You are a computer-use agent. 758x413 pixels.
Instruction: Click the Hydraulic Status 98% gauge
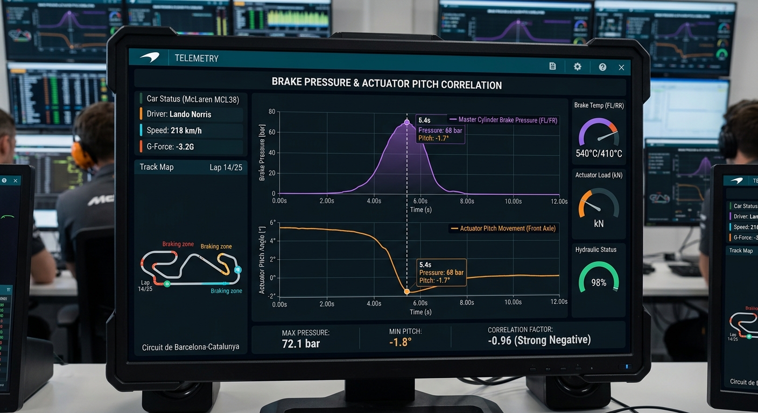[599, 277]
